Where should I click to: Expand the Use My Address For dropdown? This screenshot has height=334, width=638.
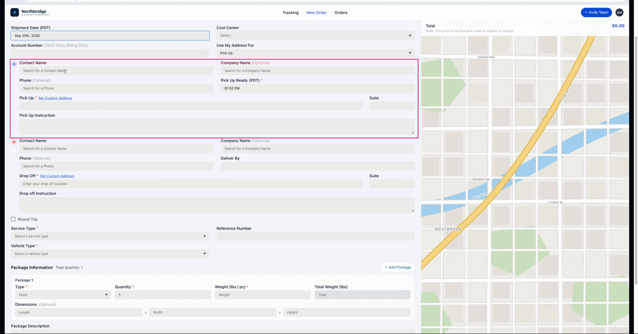tap(315, 53)
